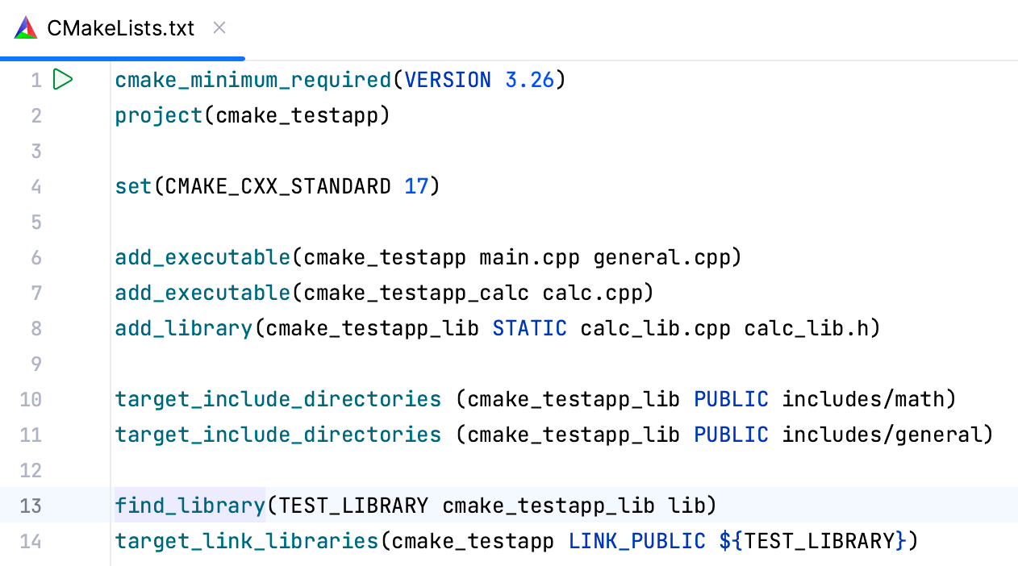Run the CMake script via the gutter play icon
This screenshot has width=1018, height=566.
click(x=63, y=80)
